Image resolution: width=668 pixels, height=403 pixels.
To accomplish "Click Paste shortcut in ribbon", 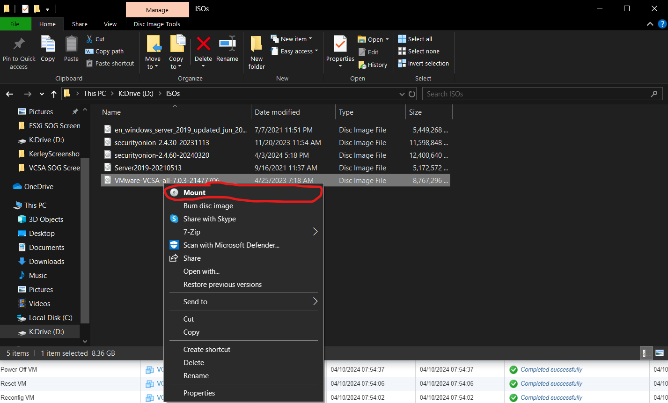I will [x=110, y=63].
